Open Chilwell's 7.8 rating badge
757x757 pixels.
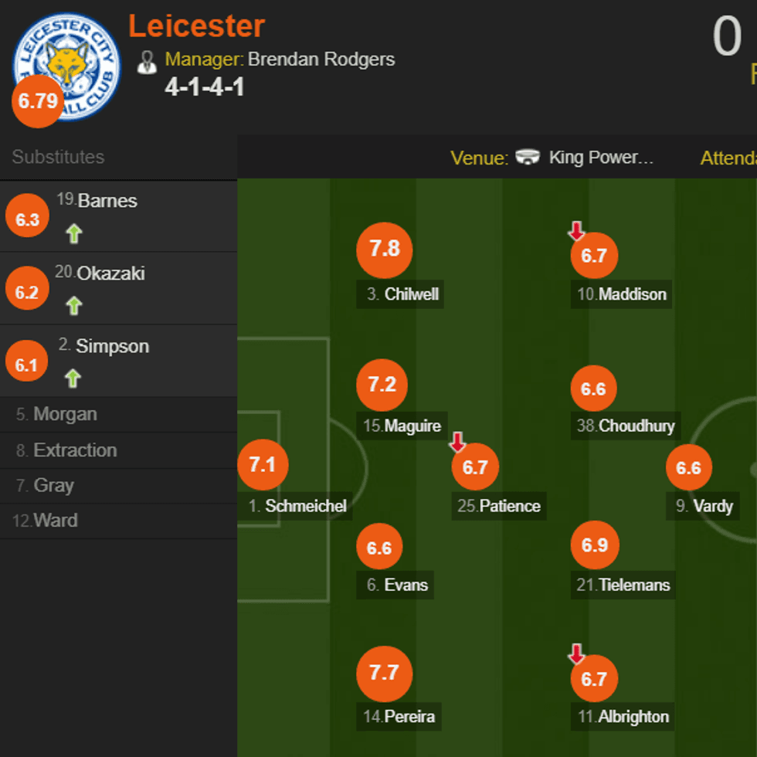(x=385, y=250)
